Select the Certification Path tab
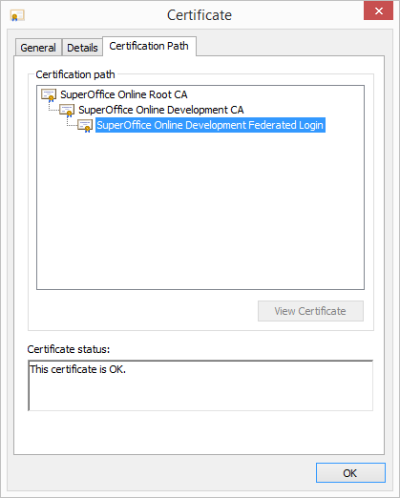The width and height of the screenshot is (400, 498). (149, 46)
